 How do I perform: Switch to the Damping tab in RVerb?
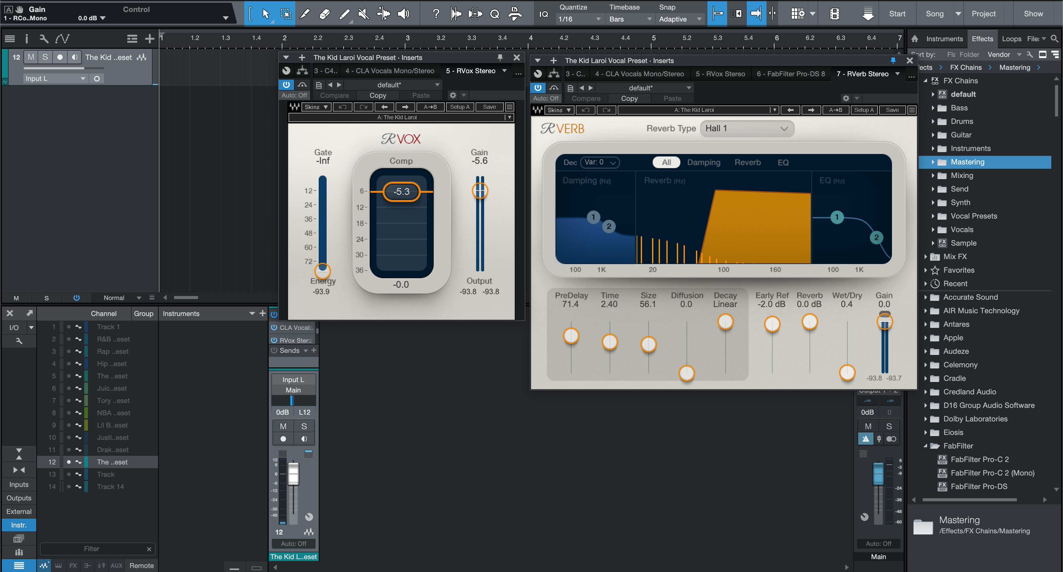(x=703, y=162)
